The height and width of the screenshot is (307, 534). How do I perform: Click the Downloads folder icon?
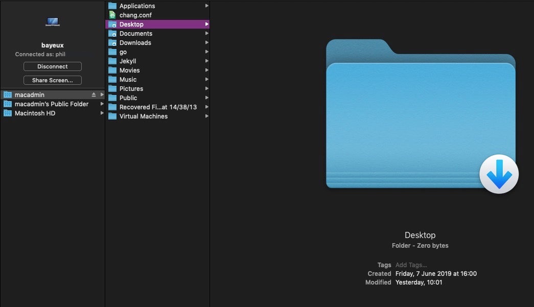(112, 43)
